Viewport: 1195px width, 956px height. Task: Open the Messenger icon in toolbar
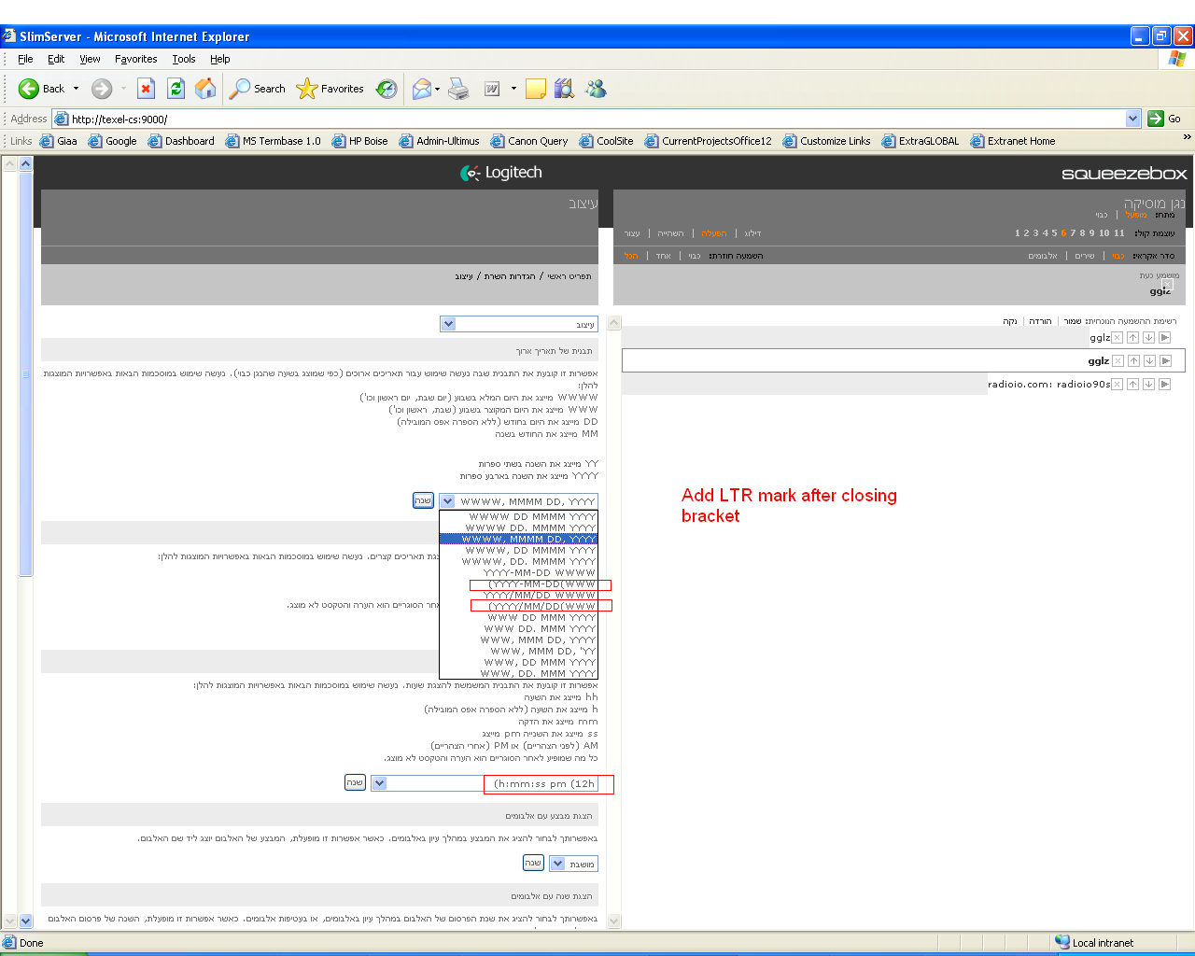pos(596,89)
